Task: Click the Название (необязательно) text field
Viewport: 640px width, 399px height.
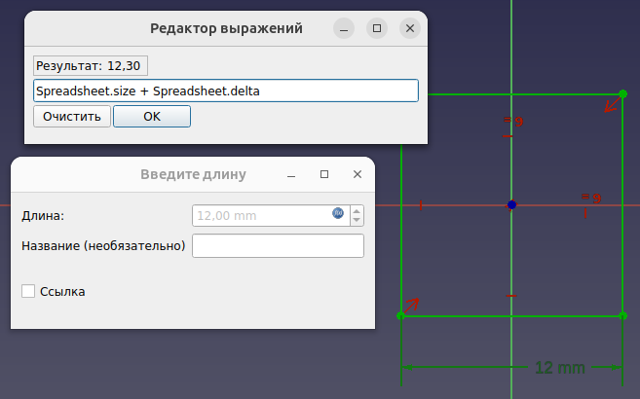Action: (278, 246)
